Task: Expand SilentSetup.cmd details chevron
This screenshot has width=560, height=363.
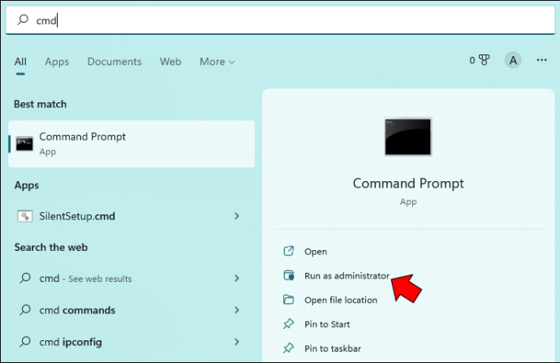Action: 236,216
